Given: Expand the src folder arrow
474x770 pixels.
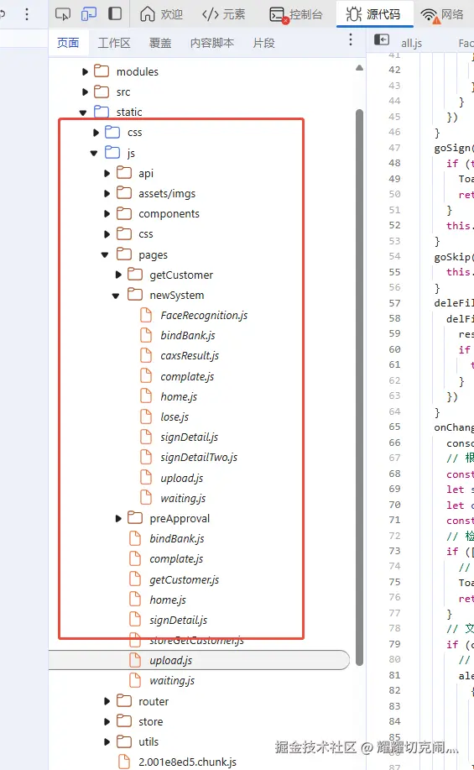Looking at the screenshot, I should (85, 92).
